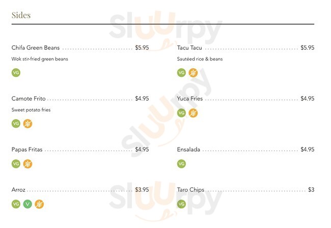Click the gluten-free icon under Papas Fritas
Screen dimensions: 331x228
(x=27, y=164)
